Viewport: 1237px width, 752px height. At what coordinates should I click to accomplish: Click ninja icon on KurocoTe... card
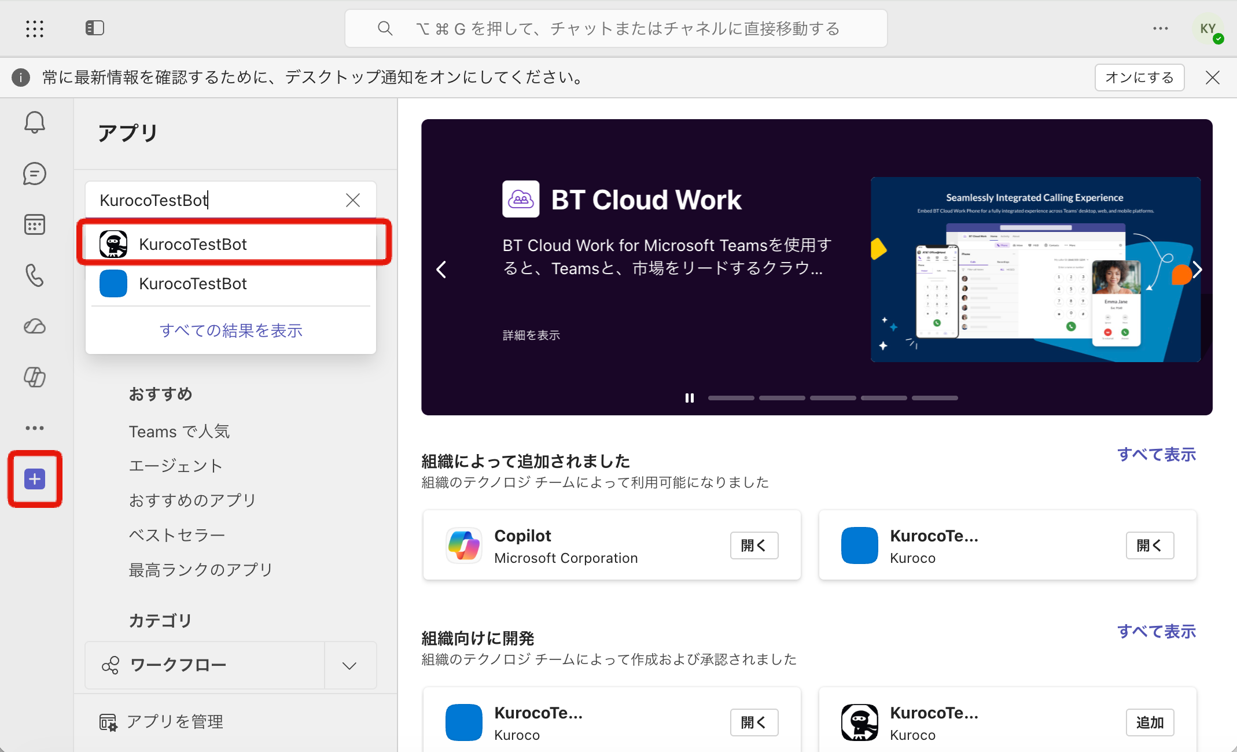click(860, 722)
